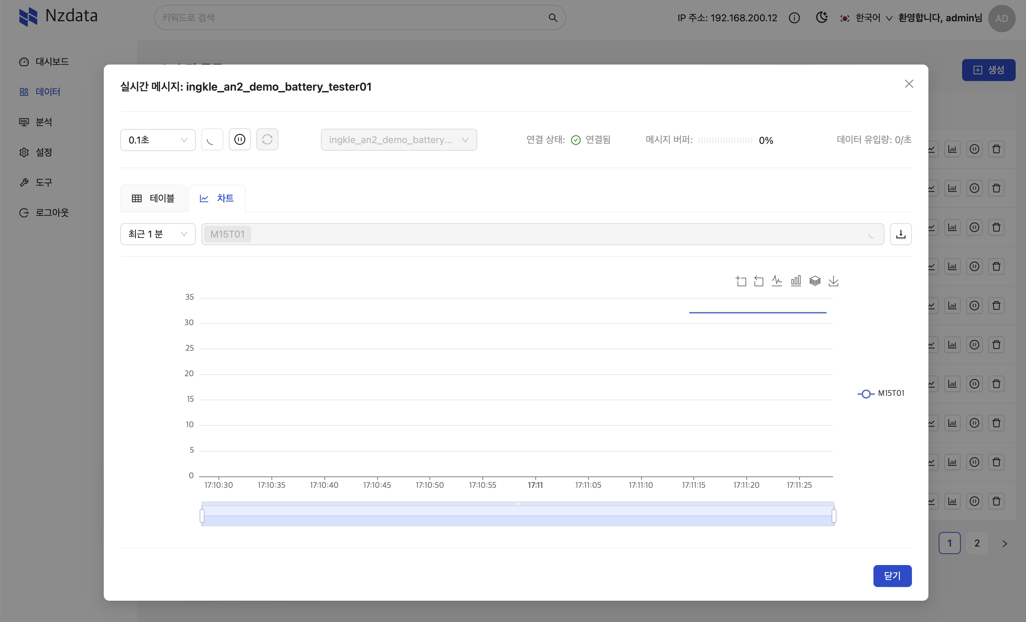Click the first row delete trash icon
The height and width of the screenshot is (622, 1026).
pyautogui.click(x=996, y=149)
